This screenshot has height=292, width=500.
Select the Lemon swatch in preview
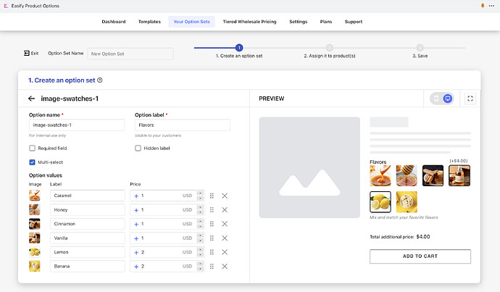point(380,201)
